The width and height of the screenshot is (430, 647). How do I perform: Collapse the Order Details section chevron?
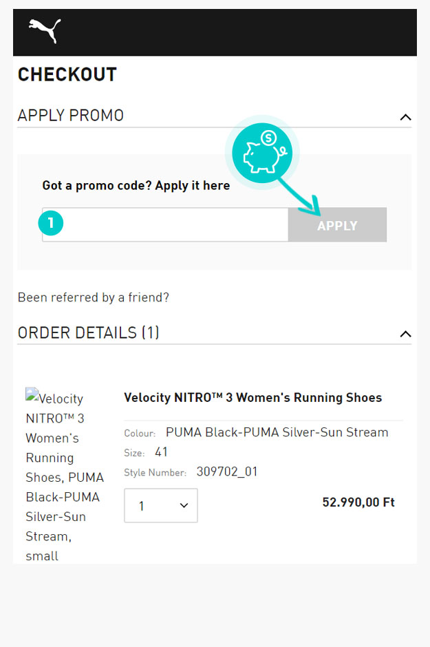pyautogui.click(x=405, y=334)
